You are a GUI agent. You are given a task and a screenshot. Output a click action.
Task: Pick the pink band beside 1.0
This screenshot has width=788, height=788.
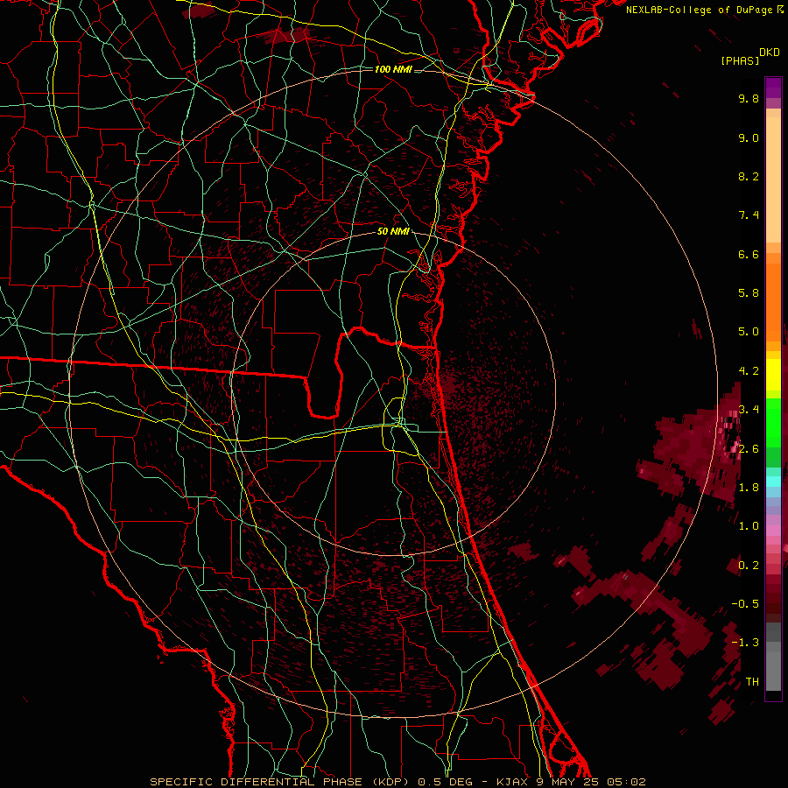pos(773,531)
